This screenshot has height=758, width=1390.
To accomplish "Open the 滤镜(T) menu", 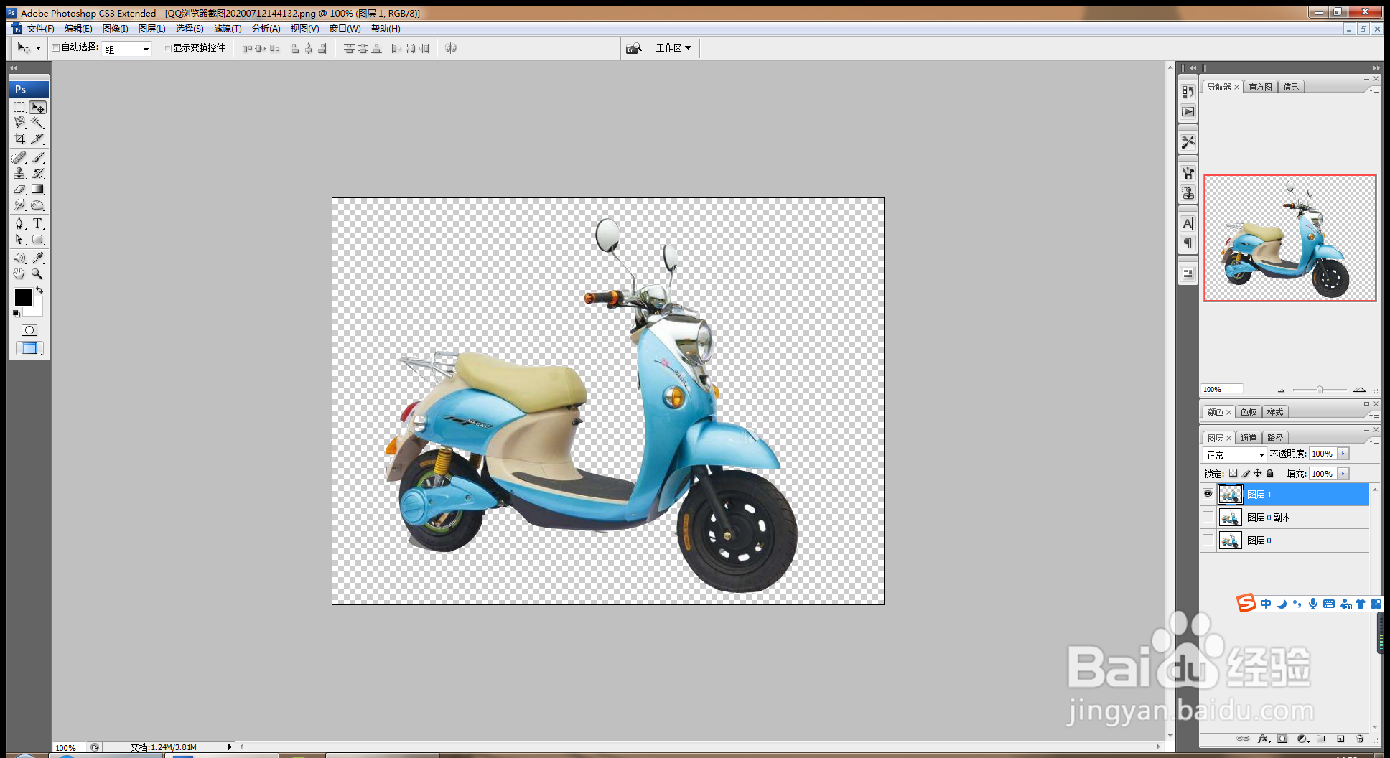I will point(228,29).
